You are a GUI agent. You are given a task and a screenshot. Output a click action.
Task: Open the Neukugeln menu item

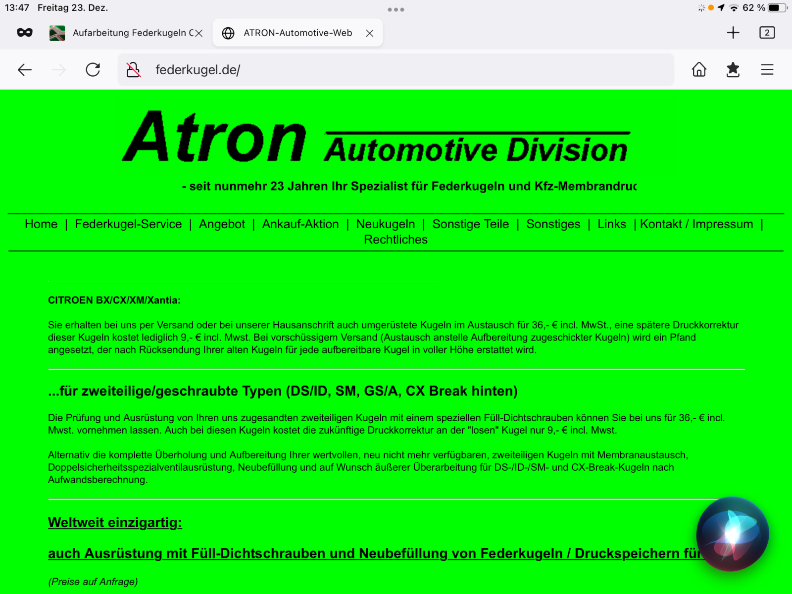(386, 224)
